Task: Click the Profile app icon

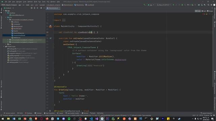Action: click(x=188, y=5)
